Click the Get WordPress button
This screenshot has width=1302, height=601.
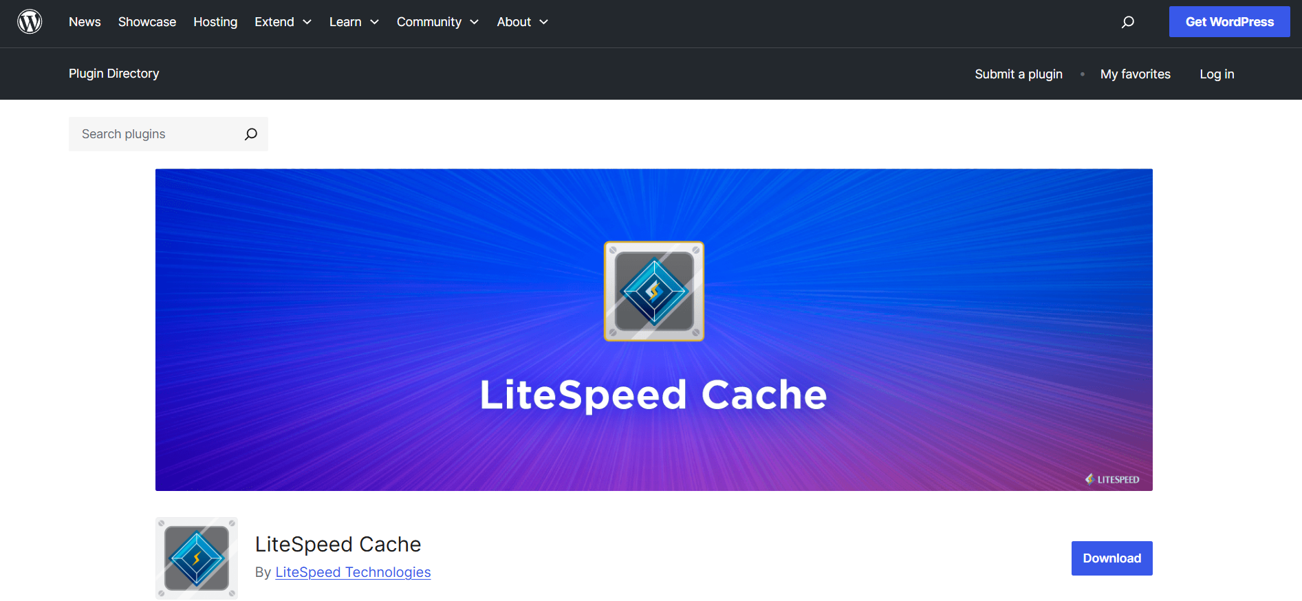pyautogui.click(x=1230, y=22)
